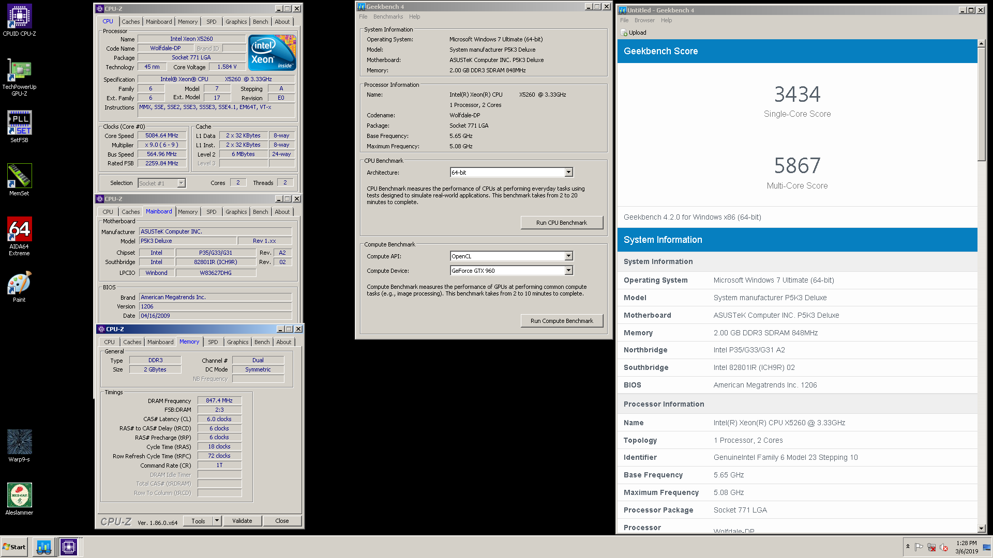Show hidden tray icons arrow
Screen dimensions: 993x558
[x=908, y=547]
